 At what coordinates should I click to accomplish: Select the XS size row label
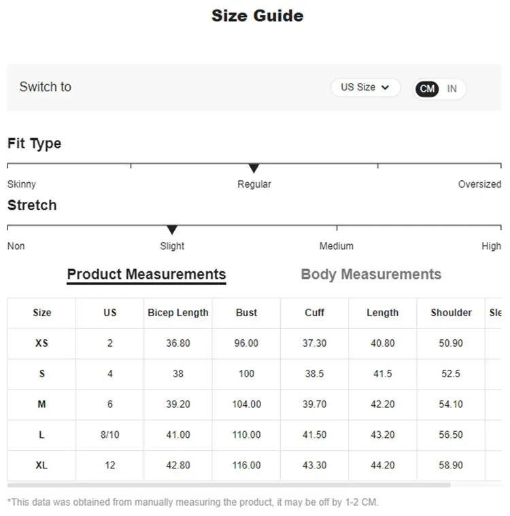[41, 343]
